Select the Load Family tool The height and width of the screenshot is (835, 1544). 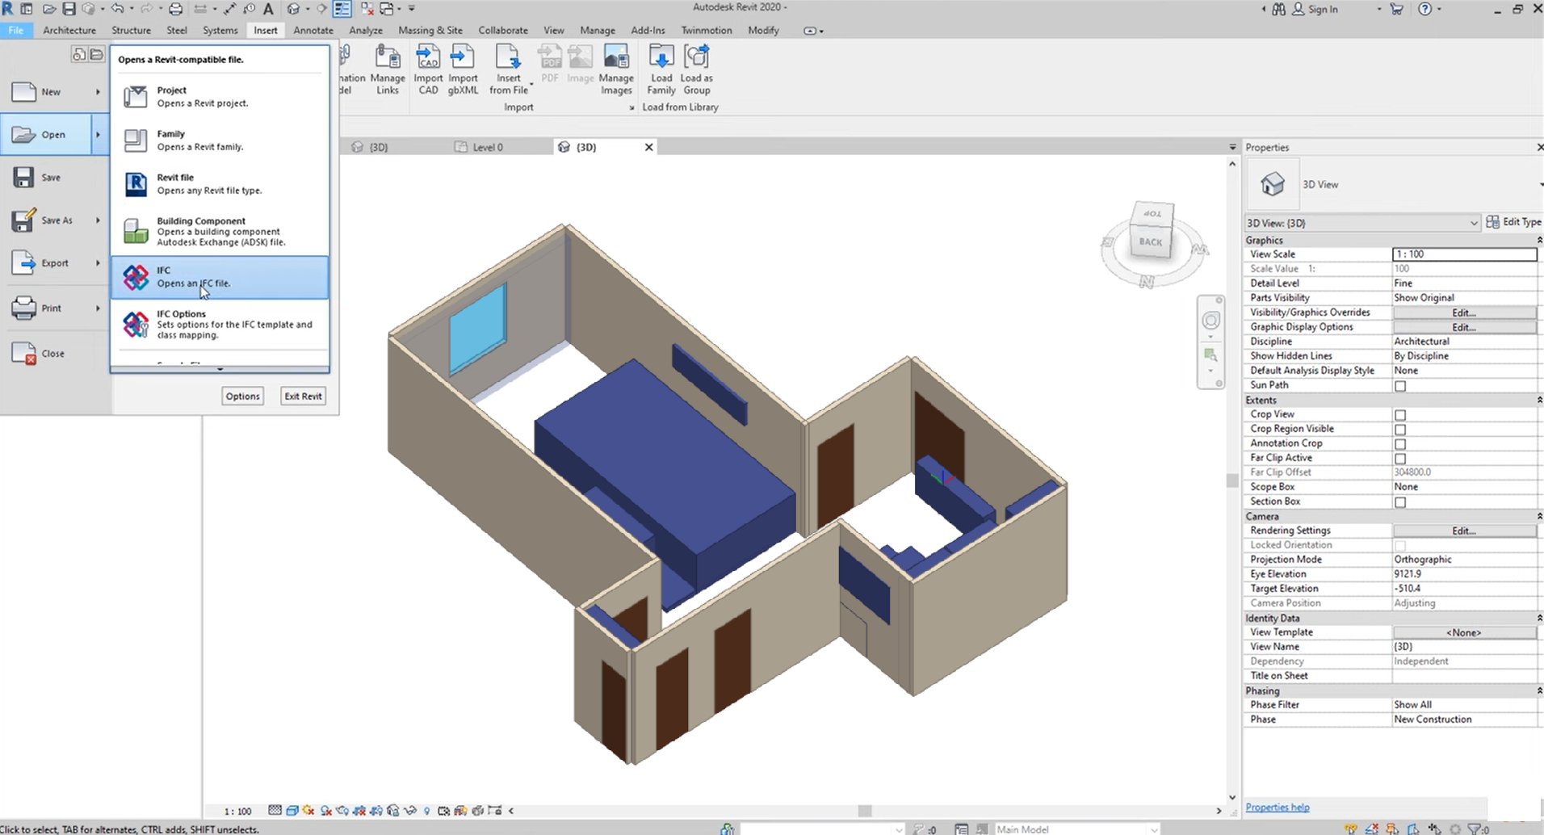661,68
